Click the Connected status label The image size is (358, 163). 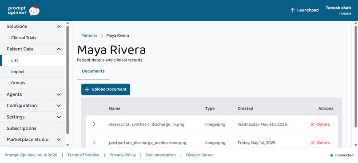344,155
